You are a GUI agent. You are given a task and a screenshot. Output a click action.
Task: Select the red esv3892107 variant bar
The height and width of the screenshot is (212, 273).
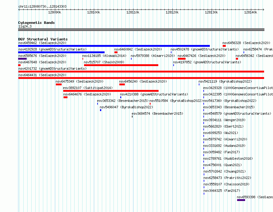point(111,91)
